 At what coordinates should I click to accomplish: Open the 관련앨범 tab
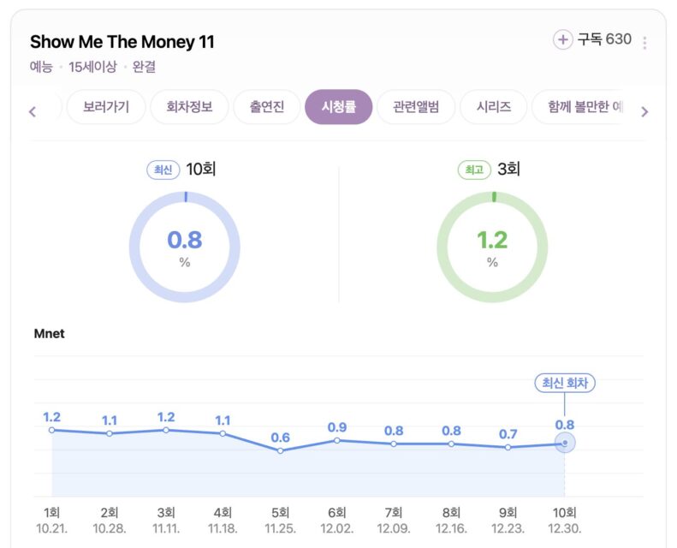tap(416, 107)
